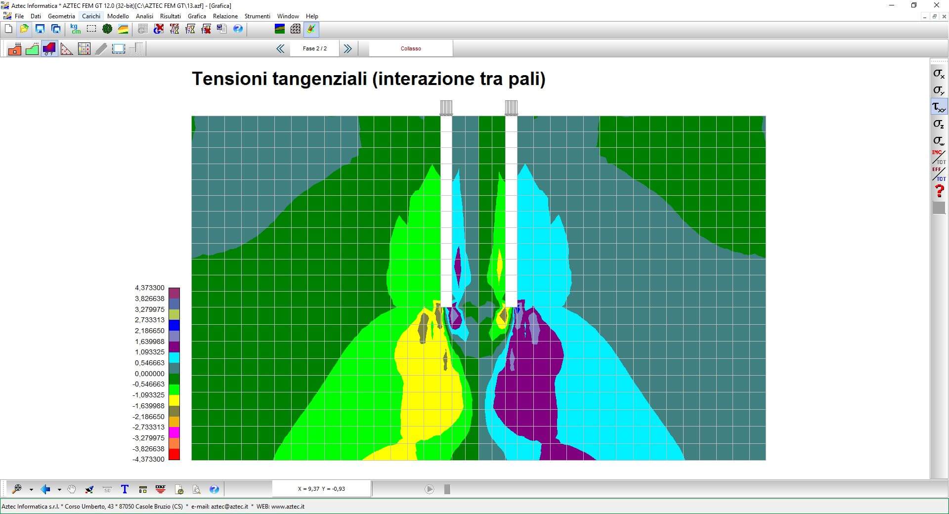949x514 pixels.
Task: Click the red question mark icon
Action: tap(939, 191)
